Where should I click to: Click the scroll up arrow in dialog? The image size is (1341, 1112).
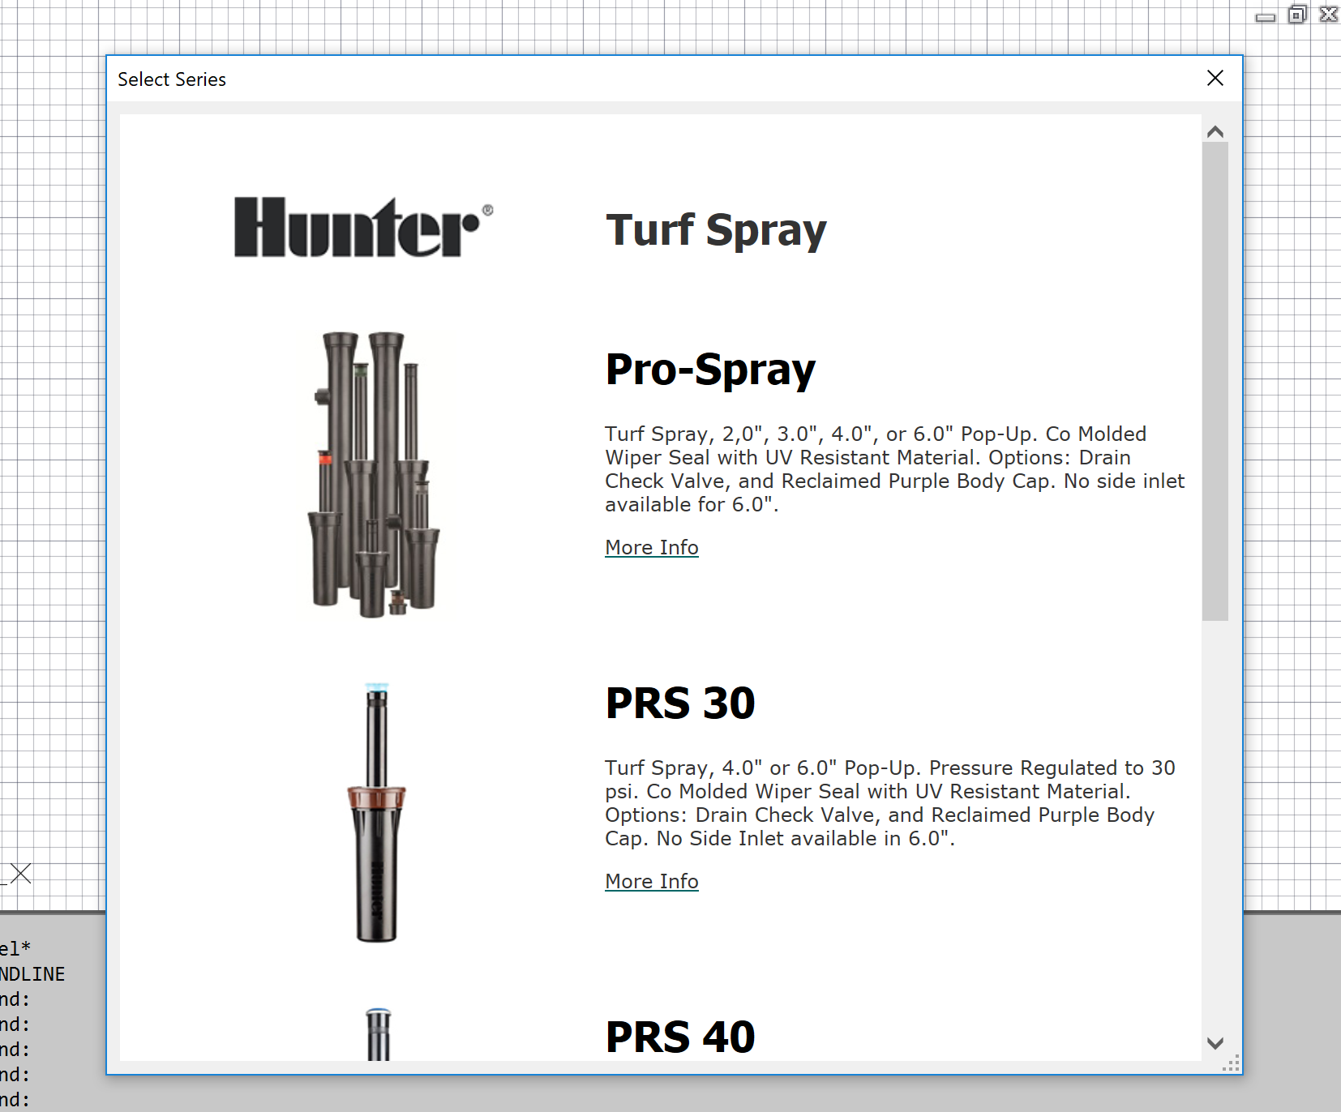tap(1215, 131)
